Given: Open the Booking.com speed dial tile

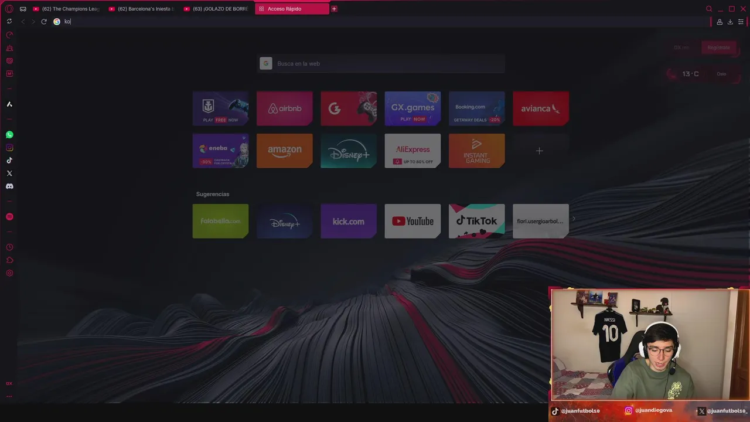Looking at the screenshot, I should (476, 108).
